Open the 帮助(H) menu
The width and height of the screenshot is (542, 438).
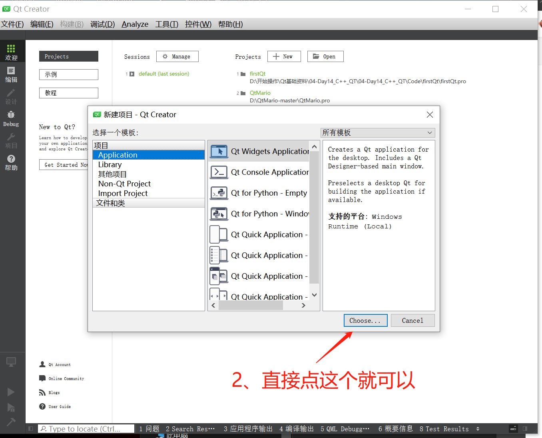coord(231,24)
